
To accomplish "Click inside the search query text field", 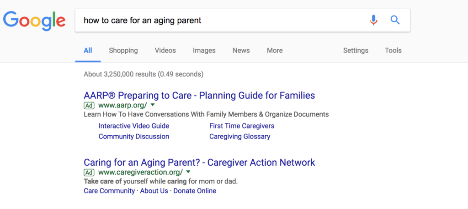I will tap(219, 20).
